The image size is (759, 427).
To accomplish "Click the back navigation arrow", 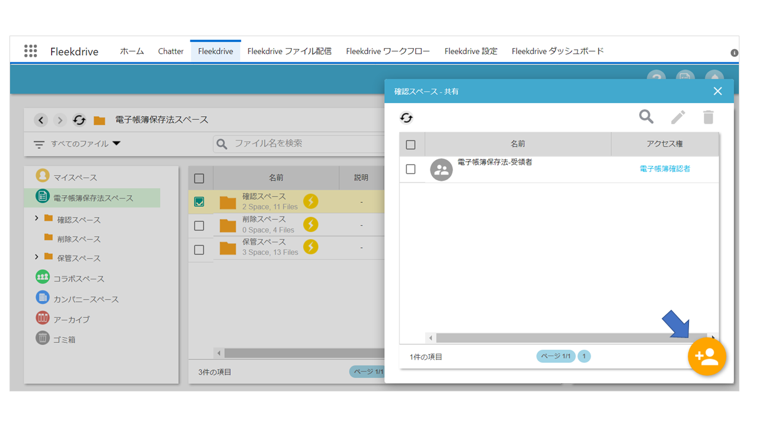I will [41, 120].
